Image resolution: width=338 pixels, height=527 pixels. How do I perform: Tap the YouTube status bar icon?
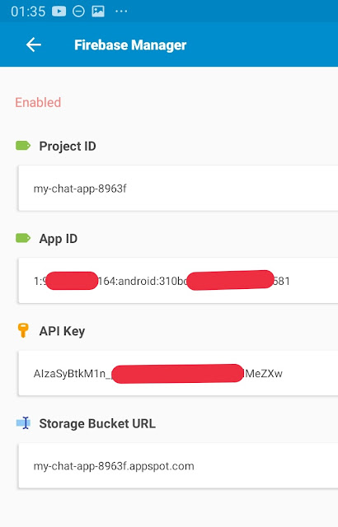coord(59,12)
